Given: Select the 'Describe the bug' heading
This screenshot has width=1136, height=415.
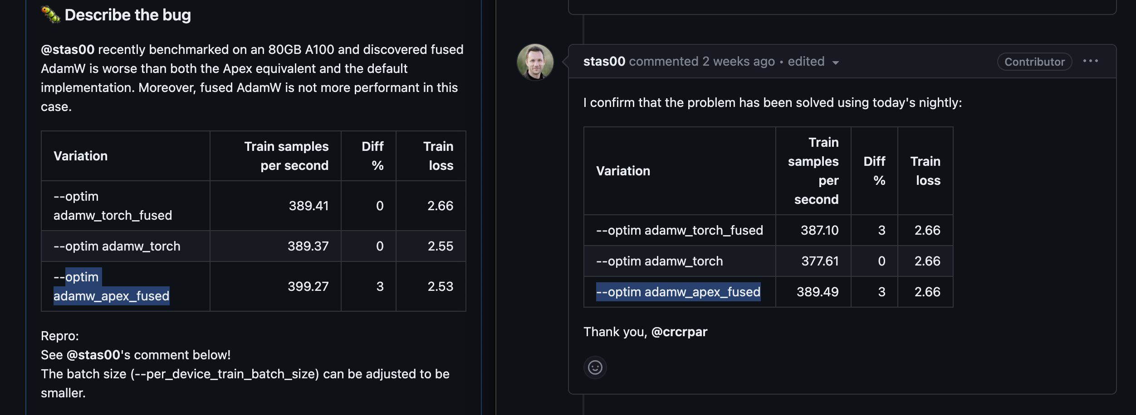Looking at the screenshot, I should pyautogui.click(x=127, y=14).
